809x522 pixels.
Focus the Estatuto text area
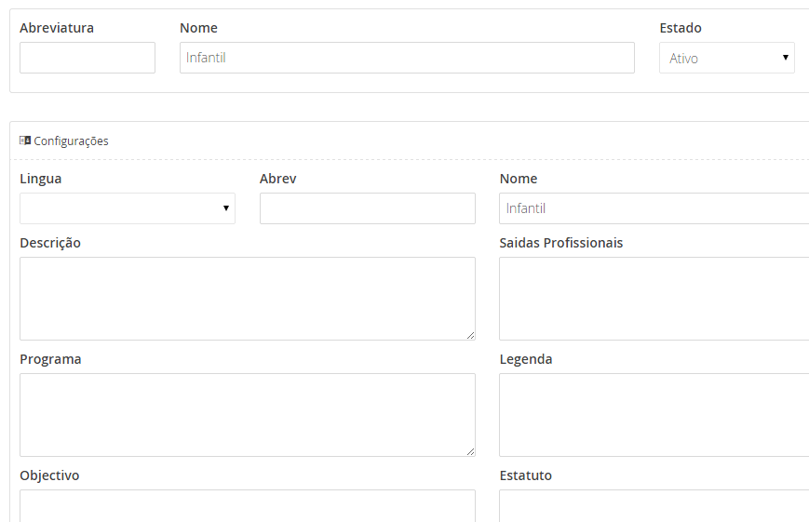654,505
